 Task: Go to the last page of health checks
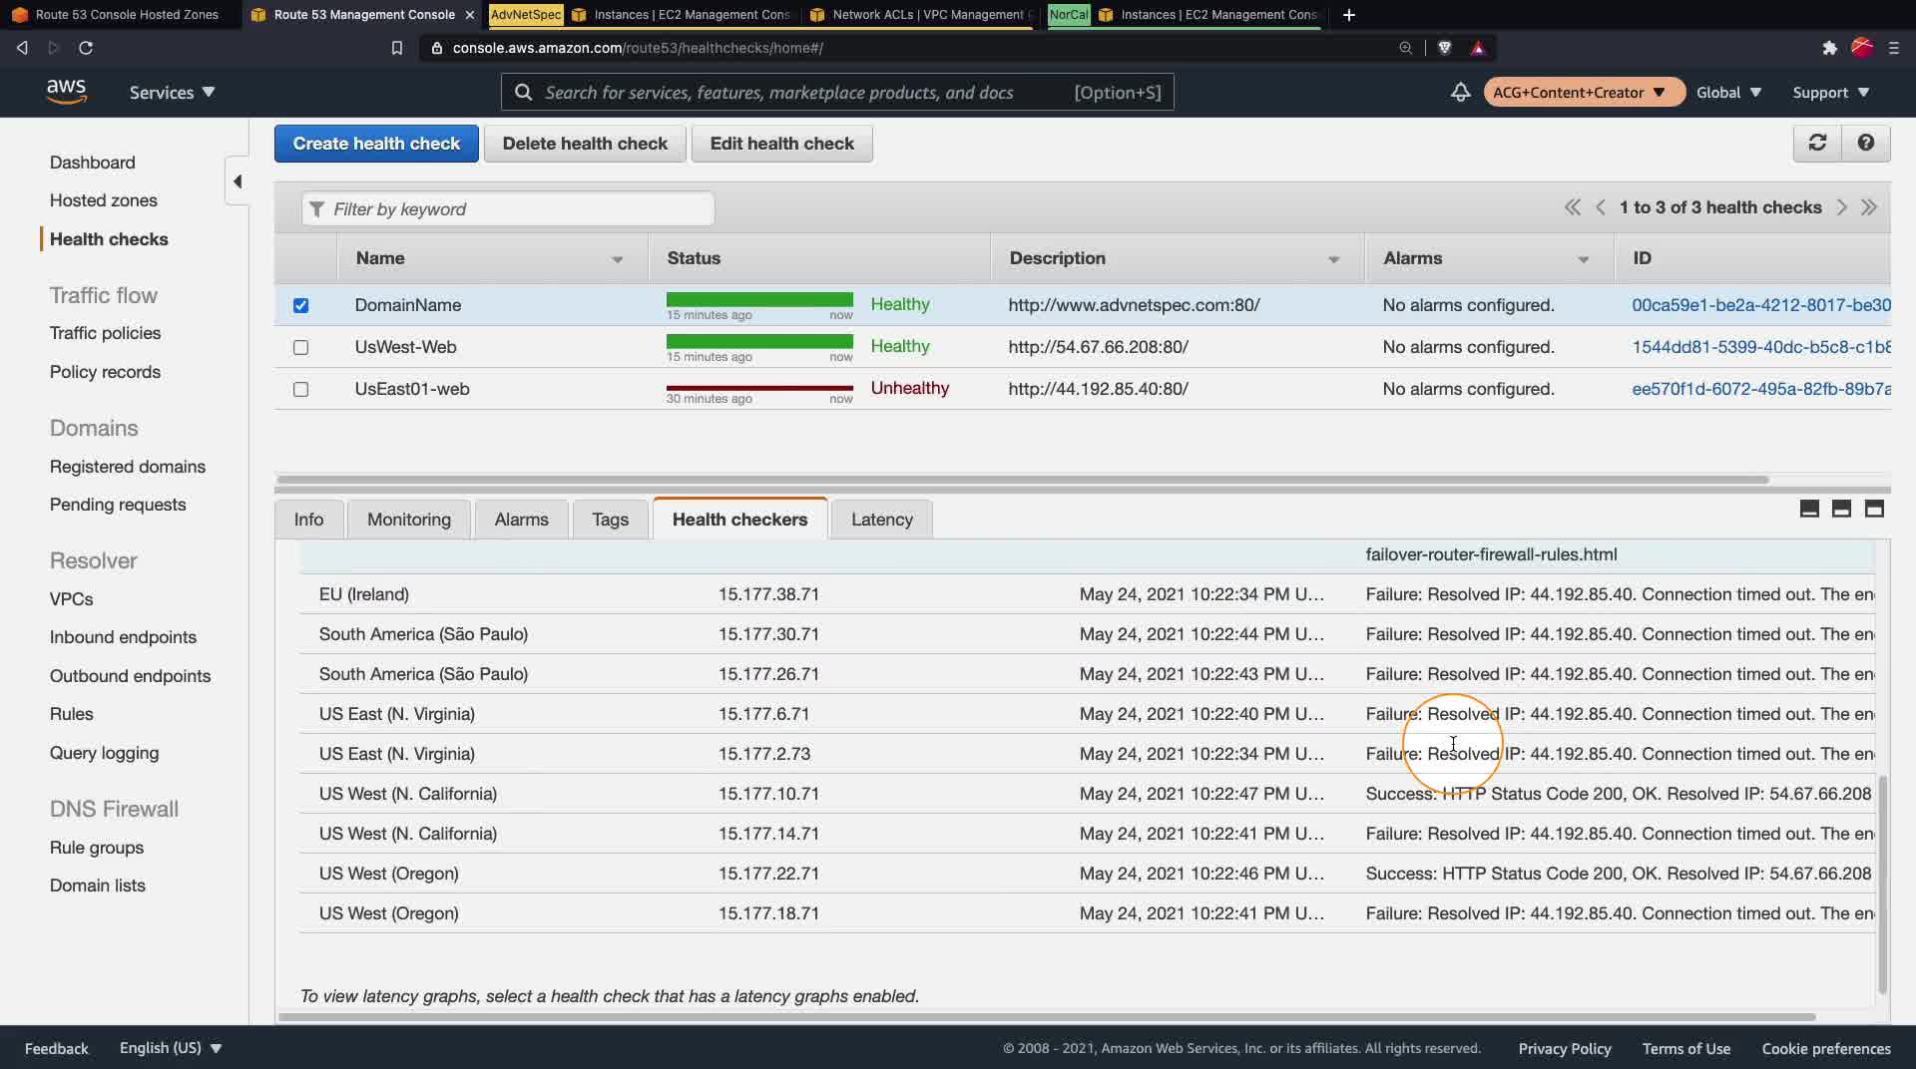click(x=1869, y=207)
